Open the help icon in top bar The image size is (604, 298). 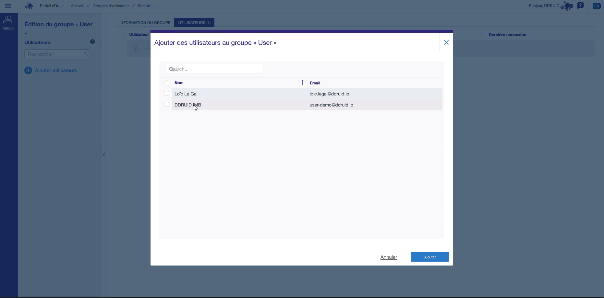pos(581,6)
